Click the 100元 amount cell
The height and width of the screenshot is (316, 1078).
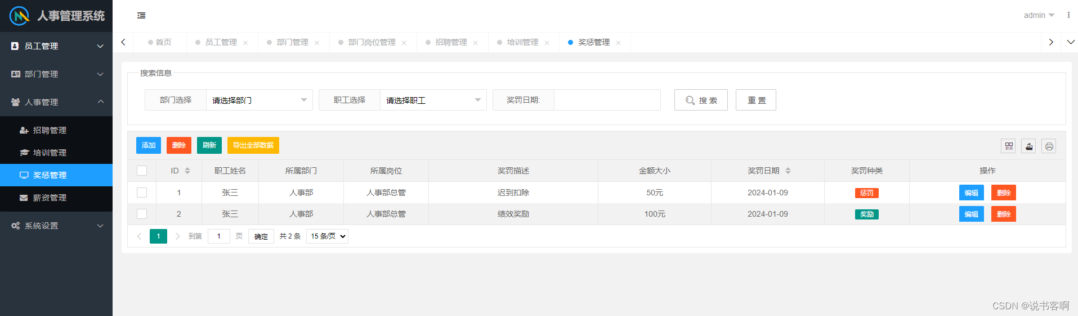click(655, 214)
